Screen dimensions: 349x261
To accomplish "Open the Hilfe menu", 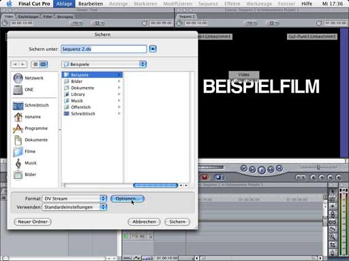I will tap(307, 3).
